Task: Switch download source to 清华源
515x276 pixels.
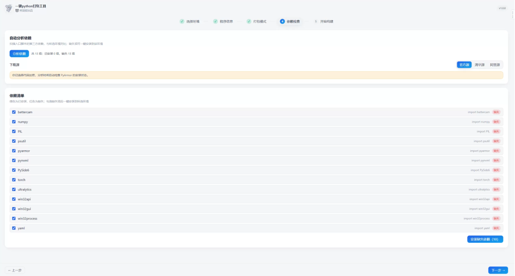Action: [479, 65]
